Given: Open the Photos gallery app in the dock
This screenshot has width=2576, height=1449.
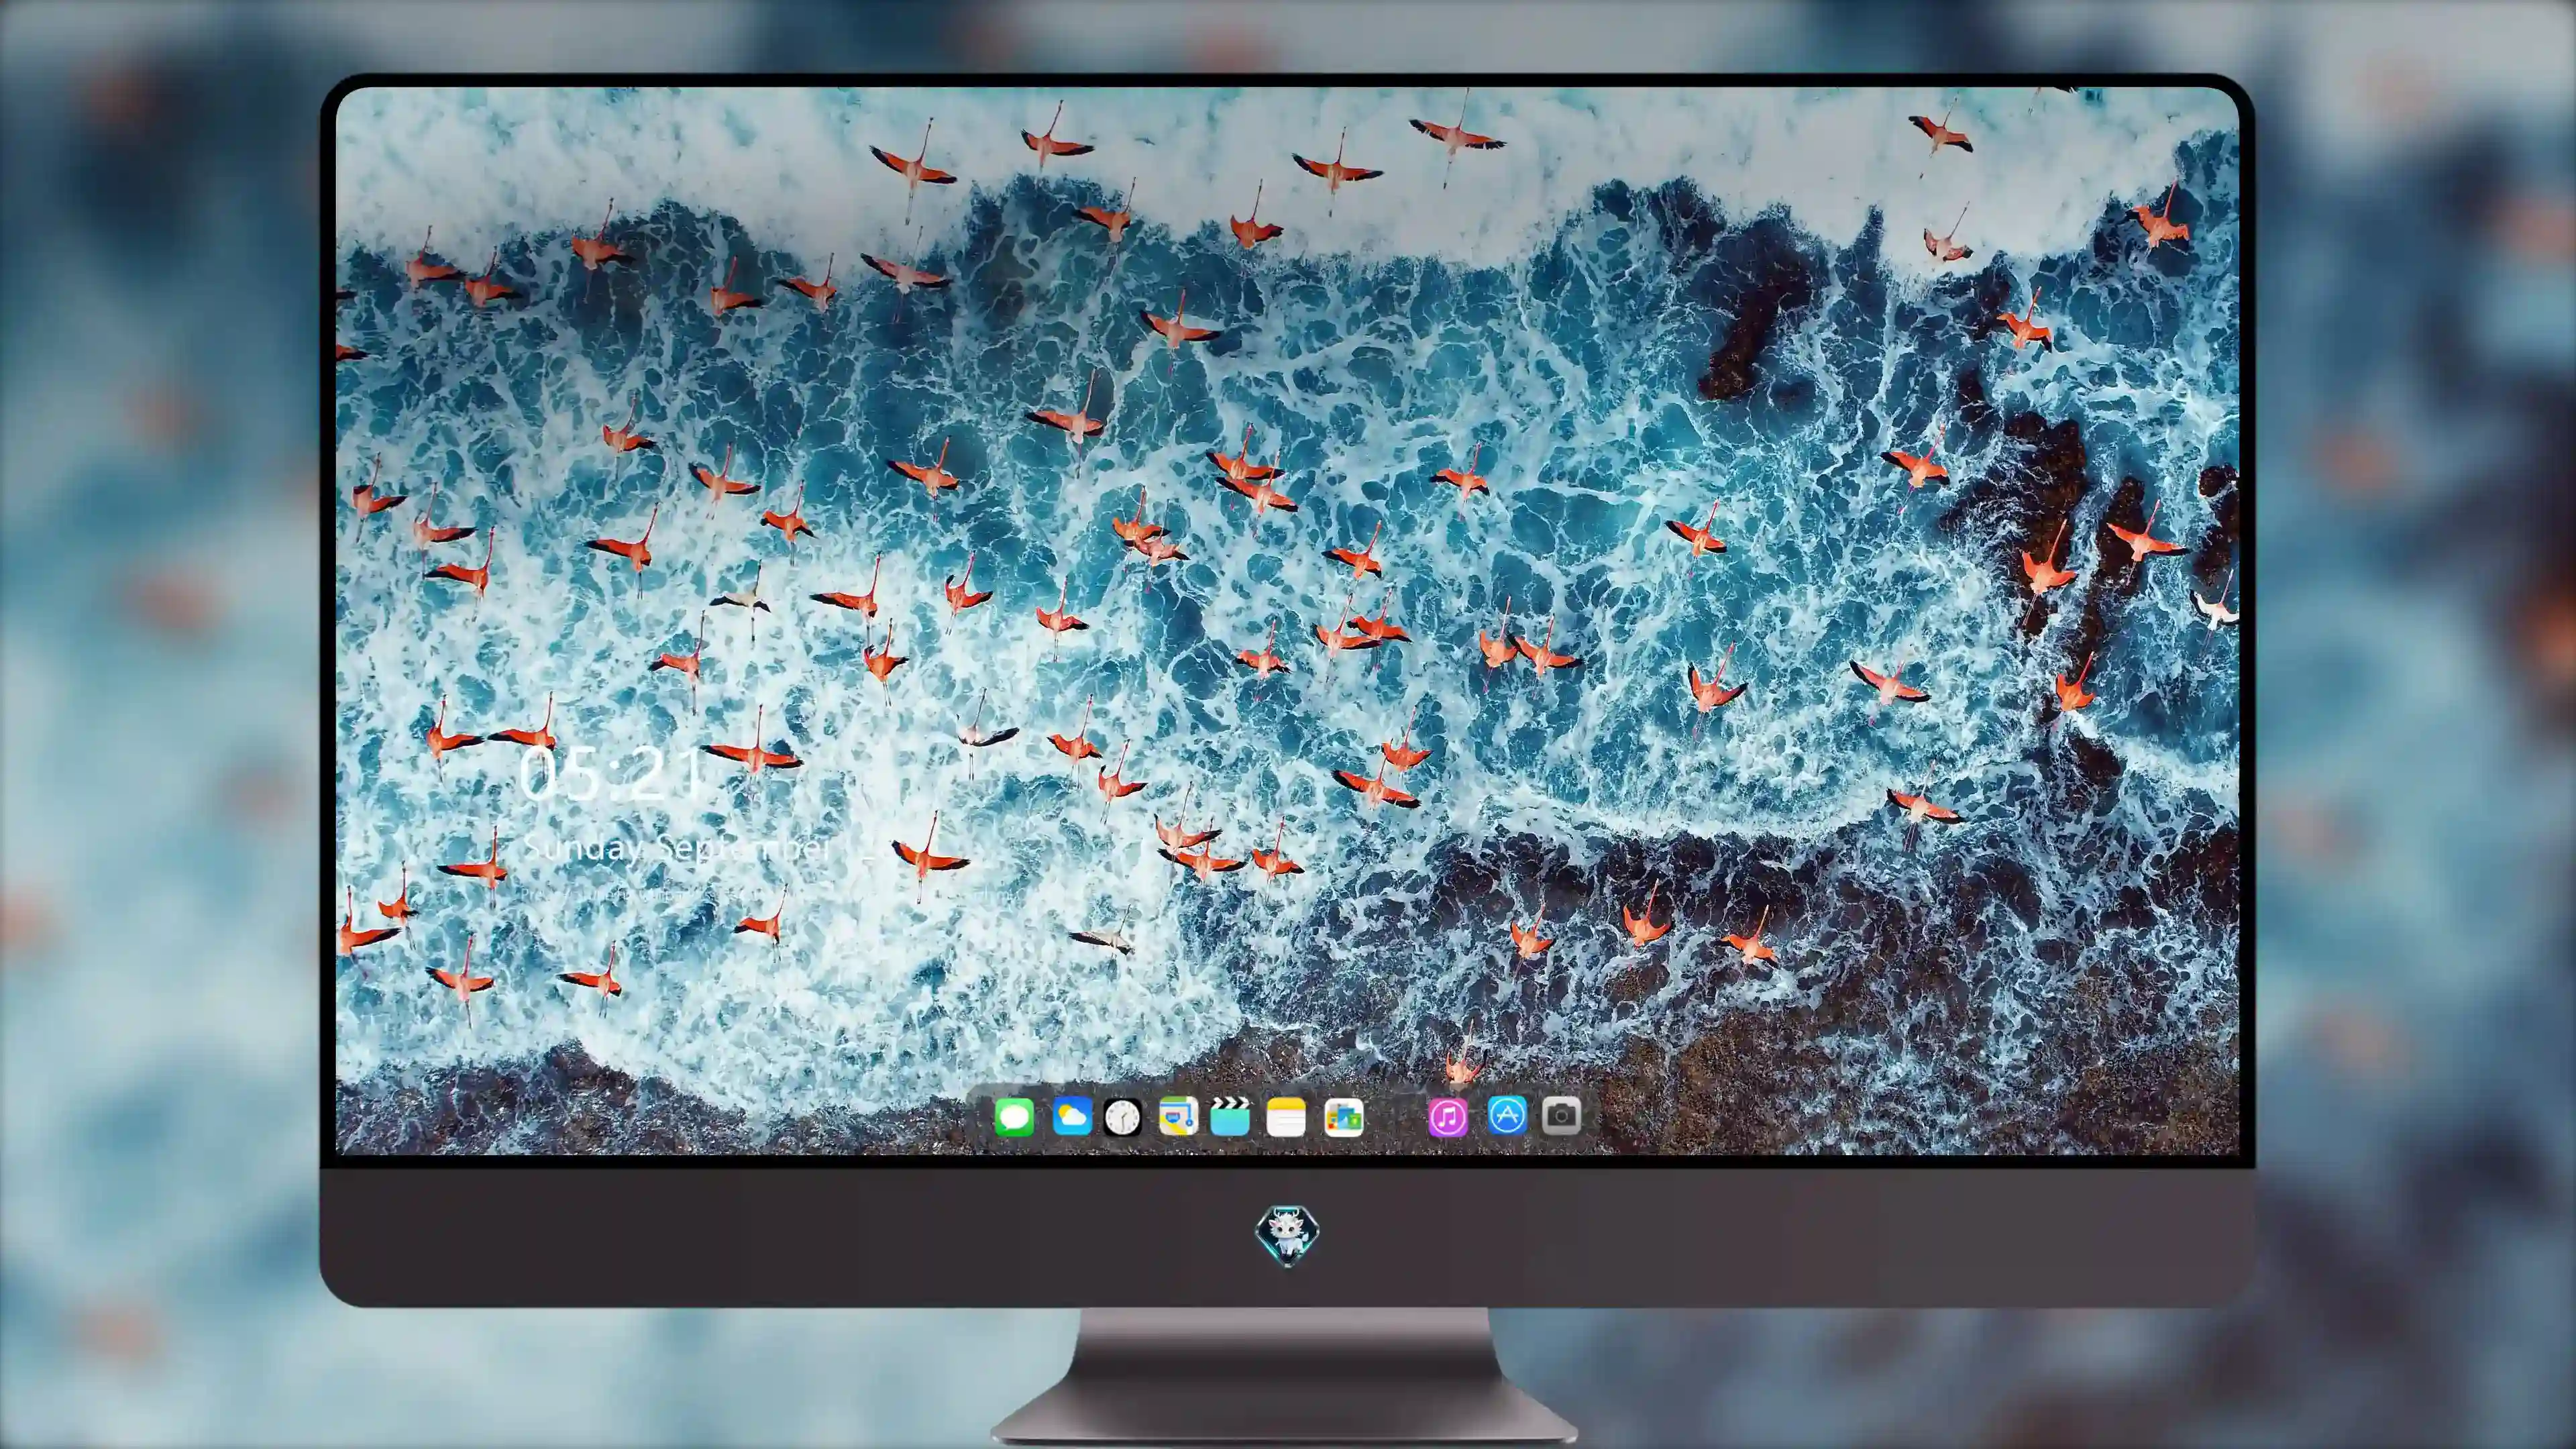Looking at the screenshot, I should click(x=1343, y=1117).
